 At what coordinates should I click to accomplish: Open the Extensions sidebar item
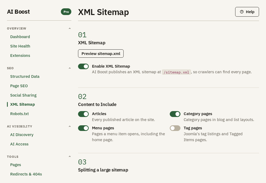[20, 55]
